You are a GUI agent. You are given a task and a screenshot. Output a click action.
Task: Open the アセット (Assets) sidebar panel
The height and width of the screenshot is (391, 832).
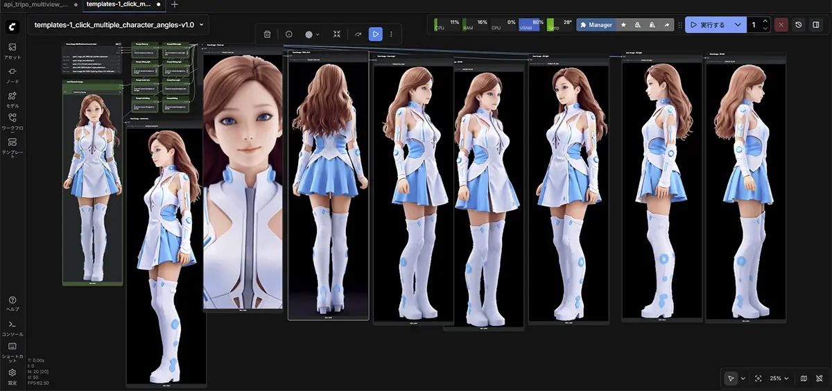coord(12,51)
